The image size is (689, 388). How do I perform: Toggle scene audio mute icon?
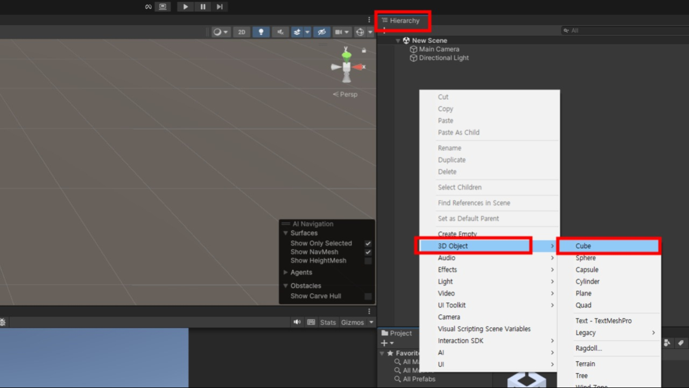tap(280, 32)
